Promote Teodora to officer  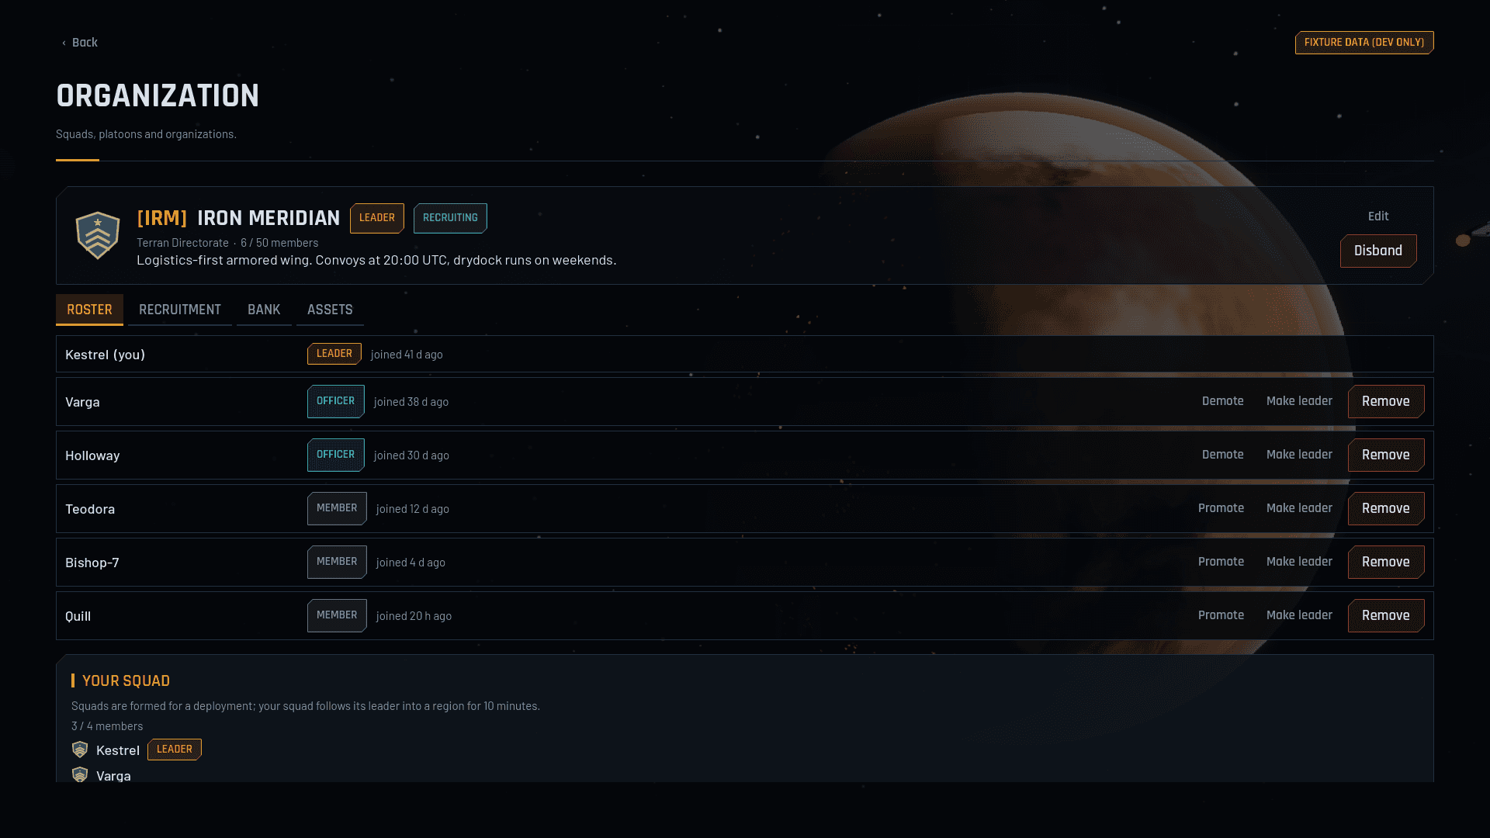[x=1221, y=508]
